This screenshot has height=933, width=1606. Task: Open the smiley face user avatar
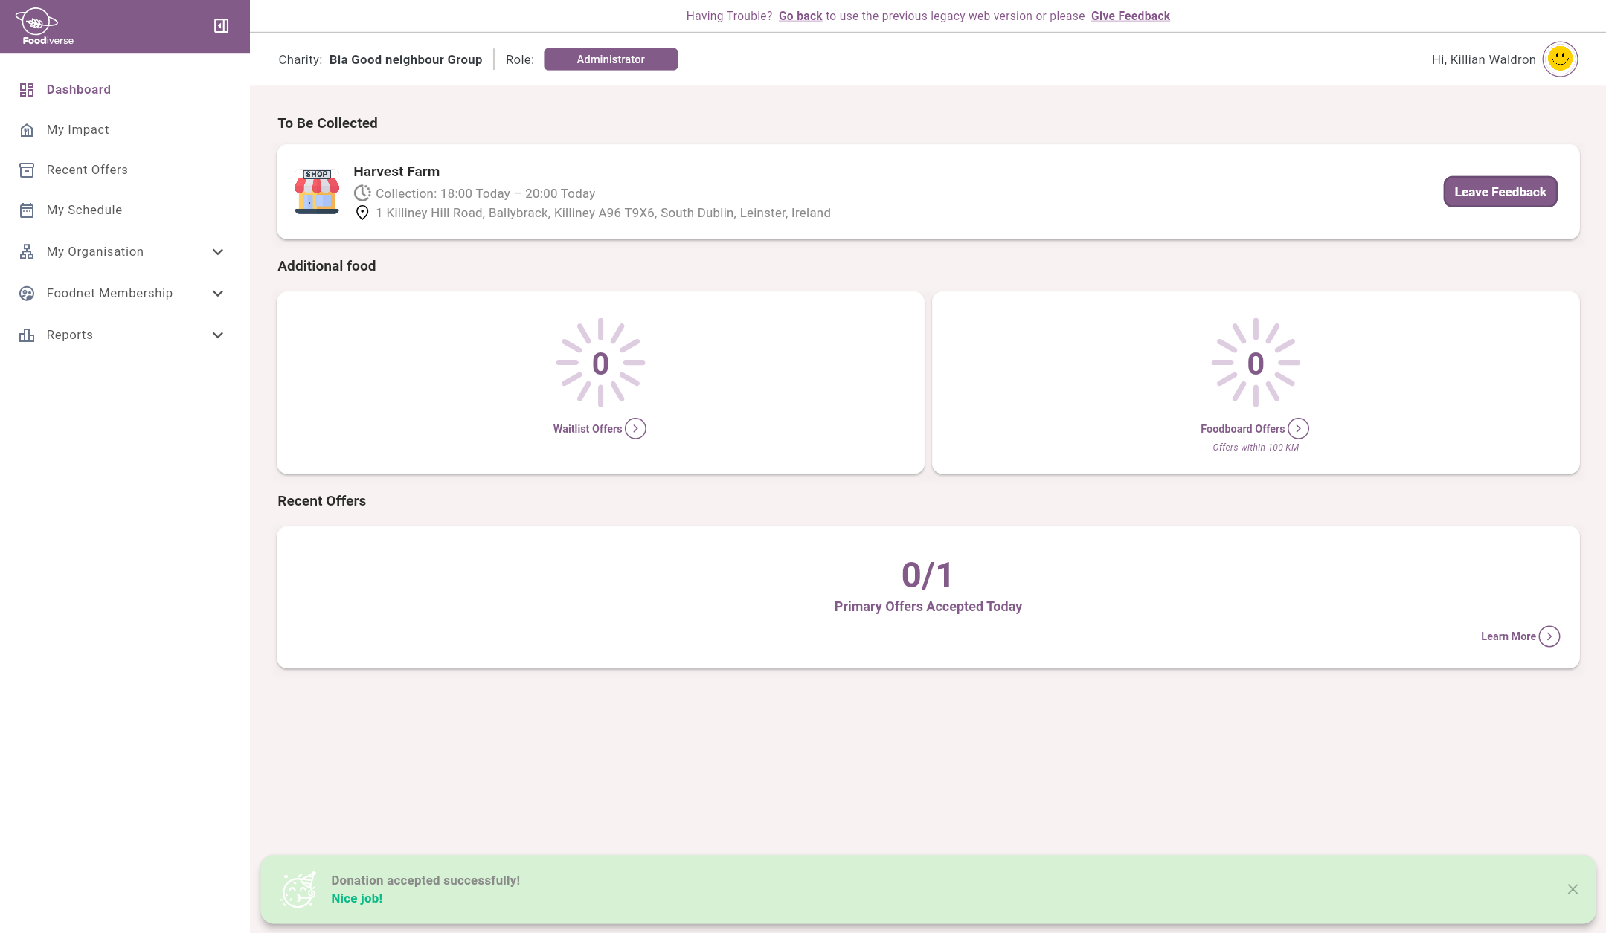1559,59
